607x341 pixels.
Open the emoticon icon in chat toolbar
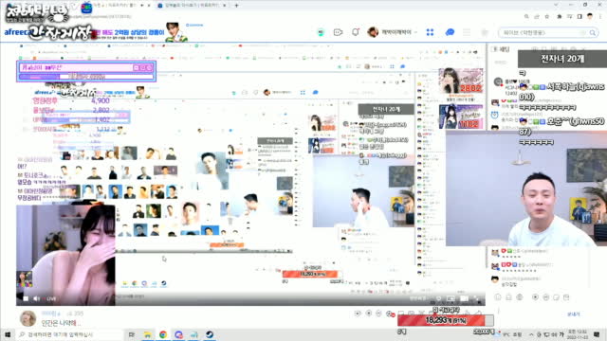pos(546,296)
